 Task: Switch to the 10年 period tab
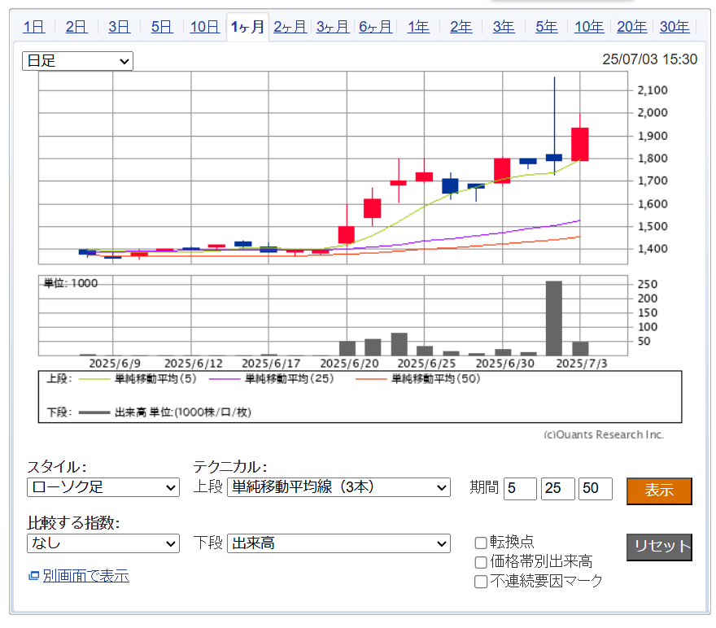589,27
